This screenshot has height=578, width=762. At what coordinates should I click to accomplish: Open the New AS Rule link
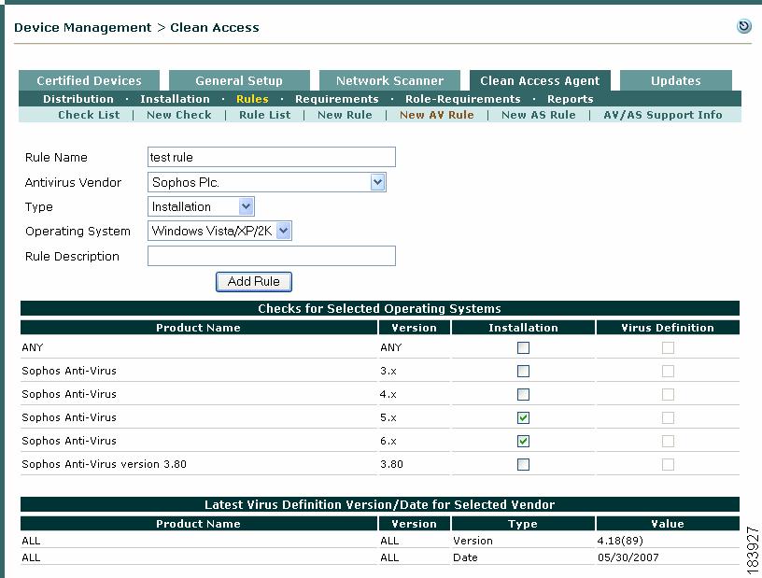(539, 115)
